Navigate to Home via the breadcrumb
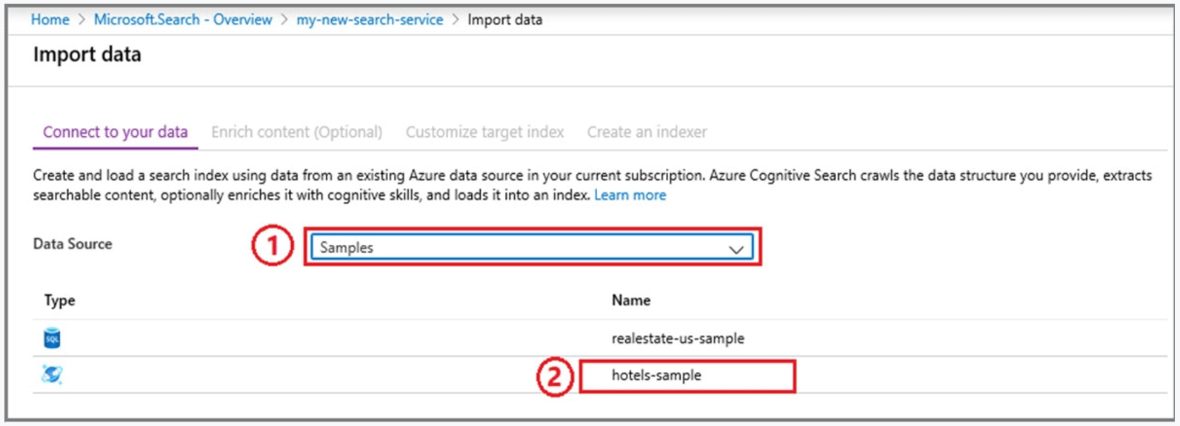Viewport: 1180px width, 426px height. pos(50,20)
